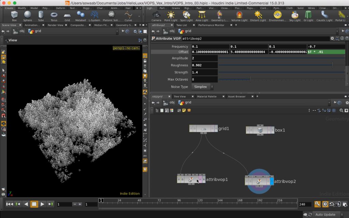
Task: Jump to the first frame button
Action: 10,204
